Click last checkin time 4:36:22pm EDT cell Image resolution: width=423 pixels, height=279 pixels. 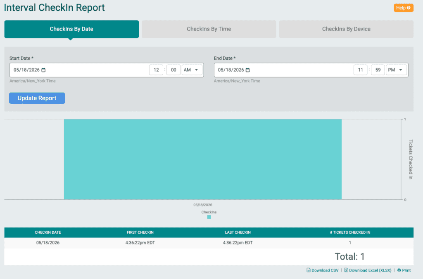click(238, 243)
